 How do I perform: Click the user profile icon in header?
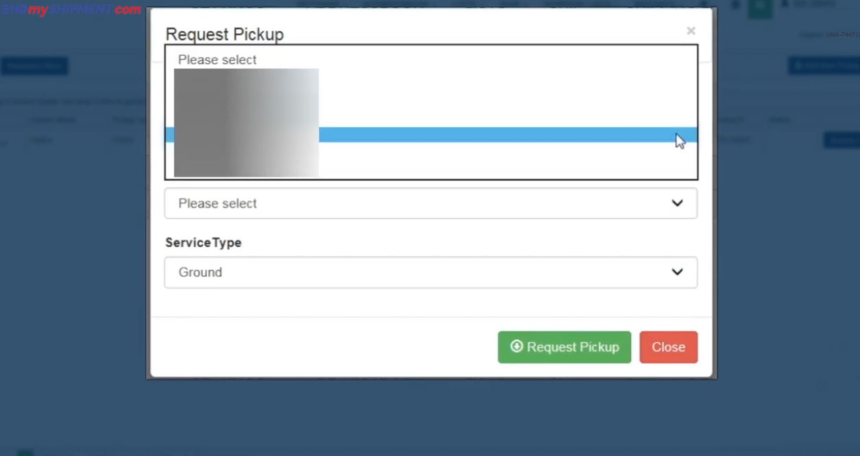tap(785, 5)
